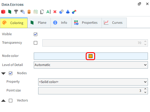Open the Level of Detail dropdown

91,65
